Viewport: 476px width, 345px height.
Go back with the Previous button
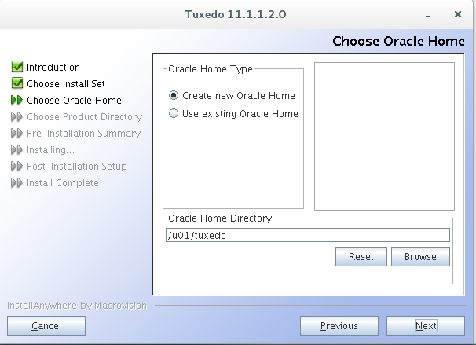tap(339, 326)
